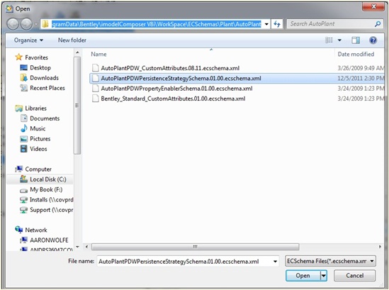The width and height of the screenshot is (389, 290).
Task: Select Desktop in navigation pane
Action: pyautogui.click(x=40, y=67)
